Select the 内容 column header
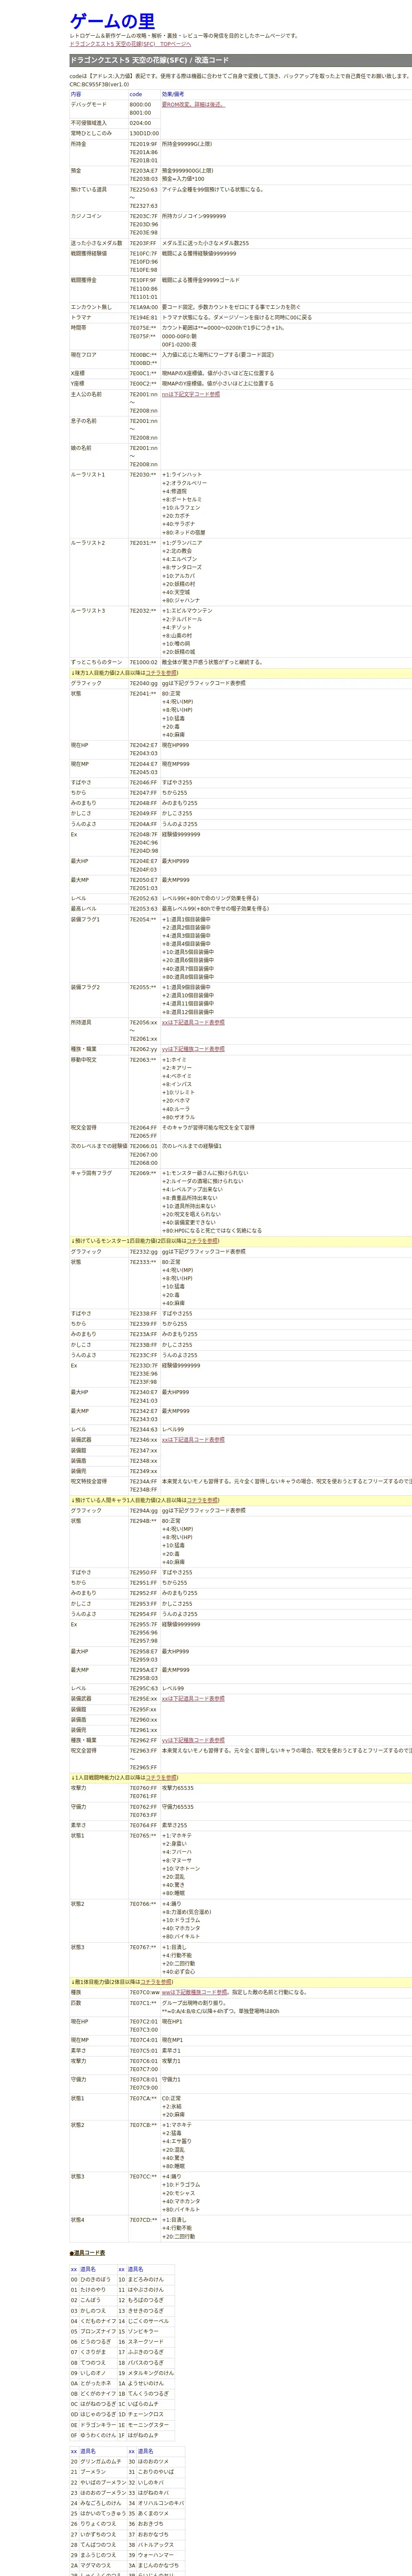The width and height of the screenshot is (412, 2576). (76, 94)
